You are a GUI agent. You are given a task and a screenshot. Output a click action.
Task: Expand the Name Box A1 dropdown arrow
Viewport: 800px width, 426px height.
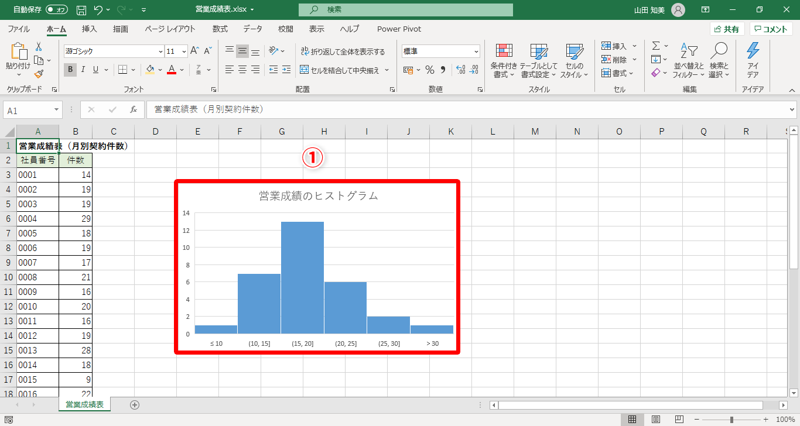coord(56,110)
